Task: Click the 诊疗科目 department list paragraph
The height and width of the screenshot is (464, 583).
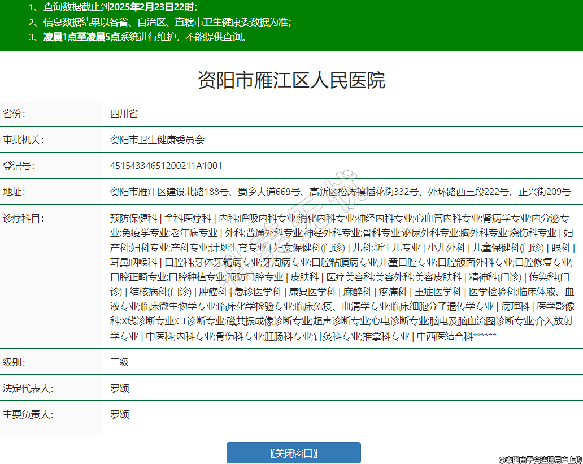Action: 342,277
